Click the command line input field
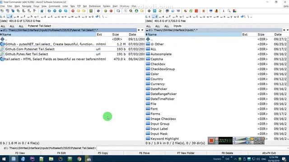 click(191, 148)
